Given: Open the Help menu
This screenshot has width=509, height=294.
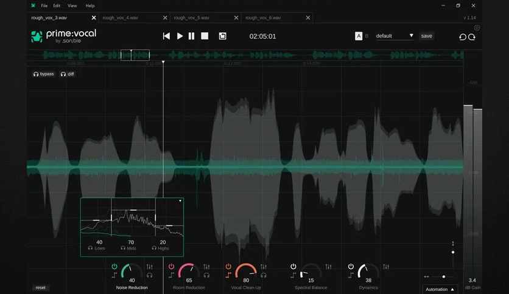Looking at the screenshot, I should [90, 6].
